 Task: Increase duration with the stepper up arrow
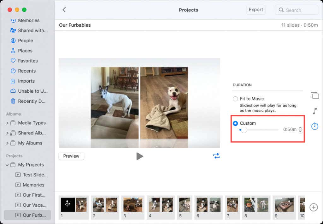point(300,128)
